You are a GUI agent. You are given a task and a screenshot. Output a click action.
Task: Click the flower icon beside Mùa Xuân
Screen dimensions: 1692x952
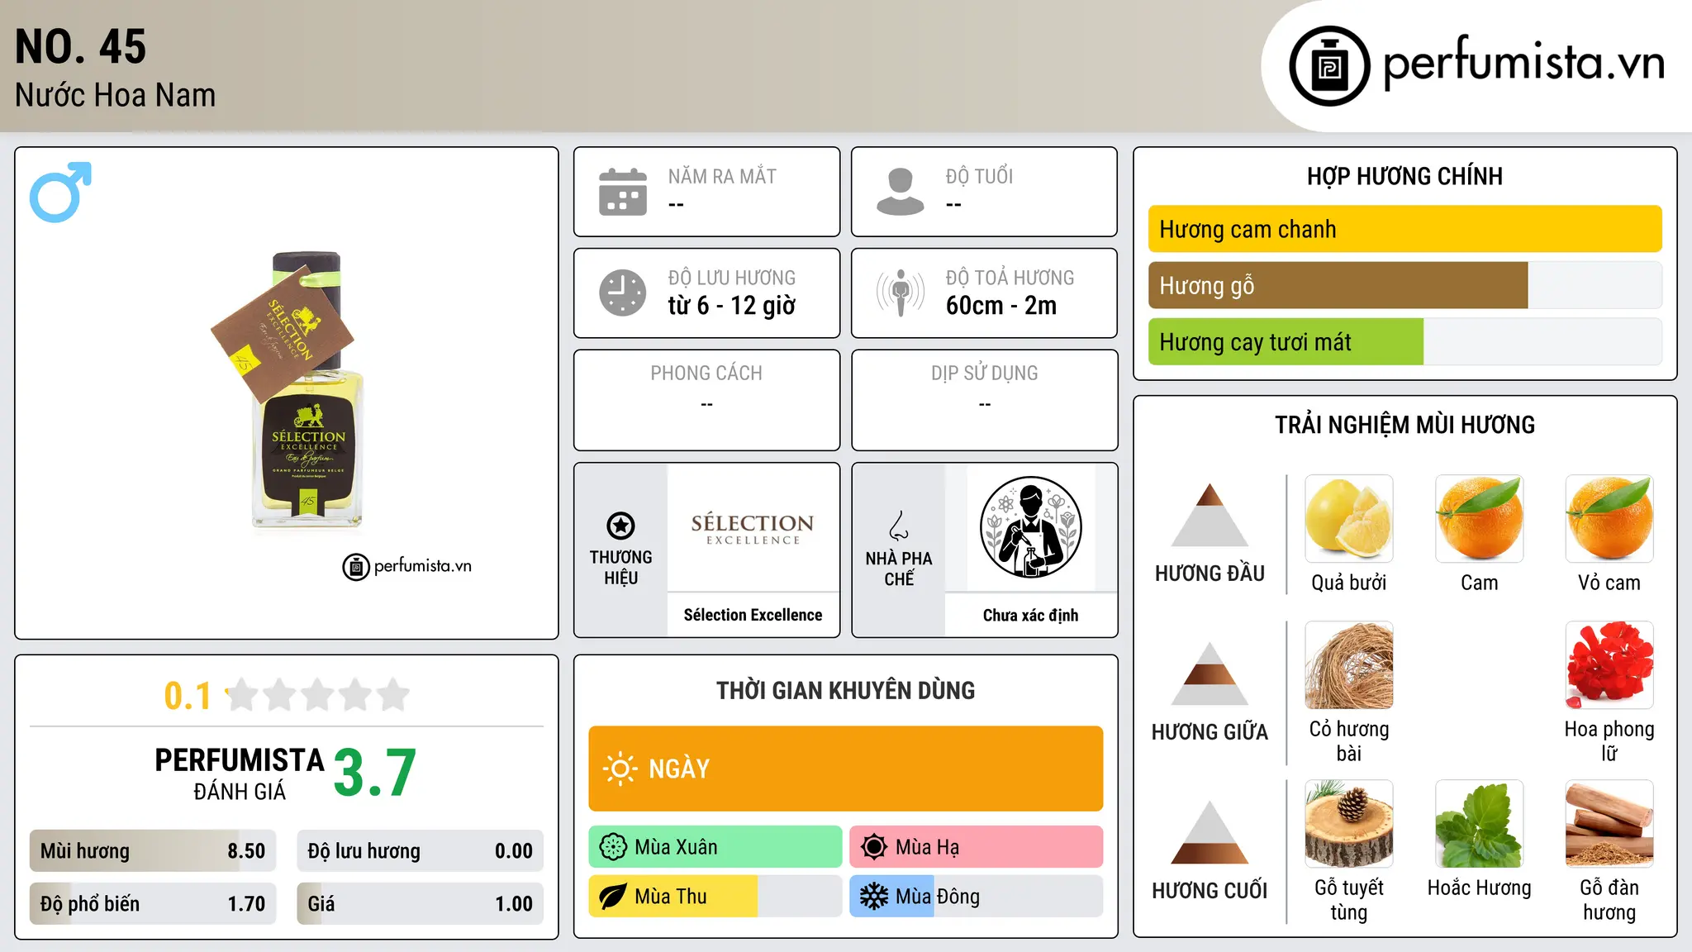click(x=613, y=847)
